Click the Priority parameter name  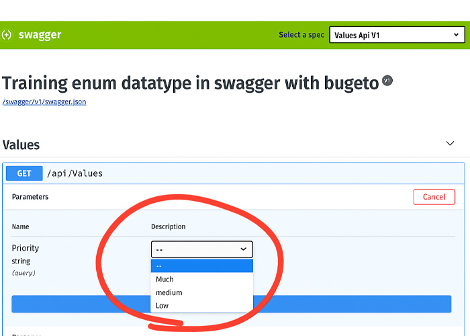click(x=26, y=248)
